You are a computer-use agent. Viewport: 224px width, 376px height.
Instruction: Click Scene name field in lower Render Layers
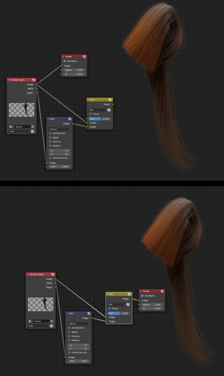pos(42,321)
